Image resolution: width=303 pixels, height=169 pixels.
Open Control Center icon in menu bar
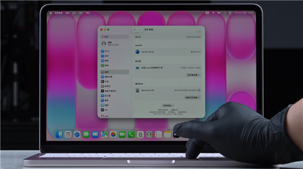(x=230, y=13)
